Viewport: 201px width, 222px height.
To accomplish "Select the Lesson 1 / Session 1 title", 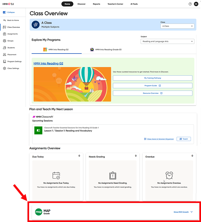I will tap(68, 131).
